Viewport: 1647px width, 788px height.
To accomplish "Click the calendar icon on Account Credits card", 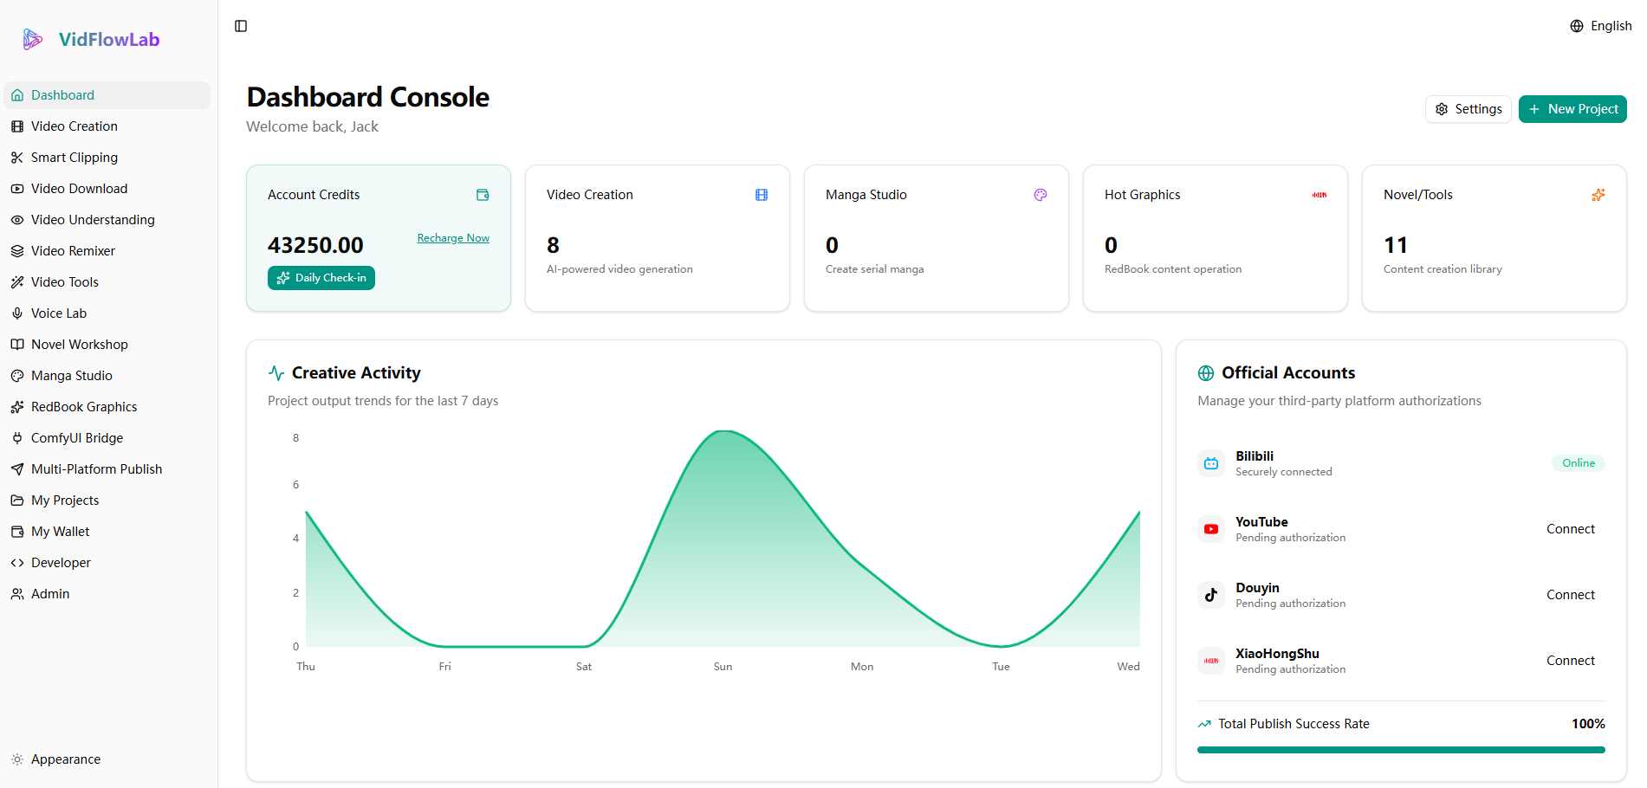I will click(x=483, y=195).
